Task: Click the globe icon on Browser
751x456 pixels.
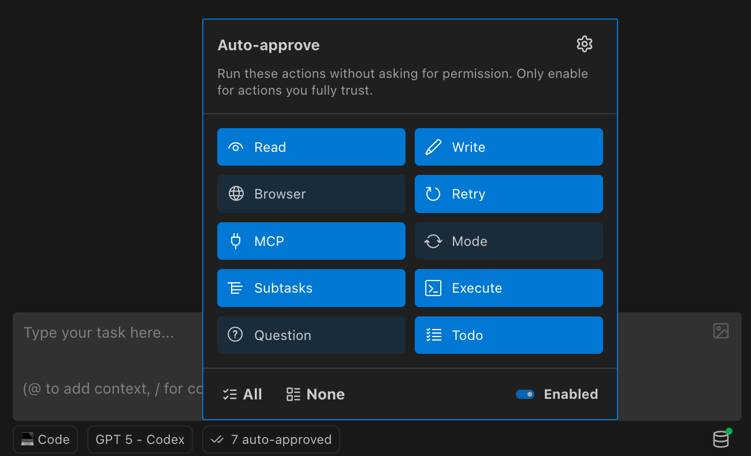Action: (236, 194)
